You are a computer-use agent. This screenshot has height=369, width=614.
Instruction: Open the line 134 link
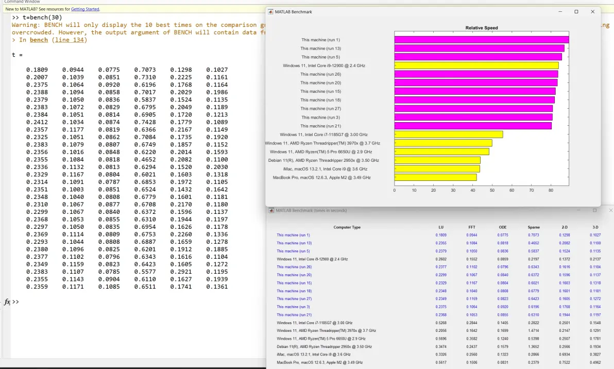70,40
